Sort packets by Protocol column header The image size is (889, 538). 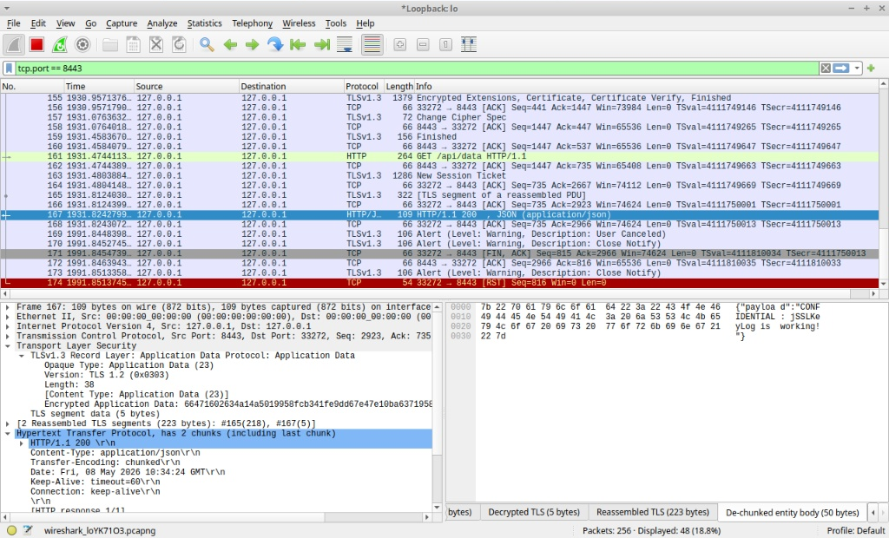pyautogui.click(x=364, y=86)
